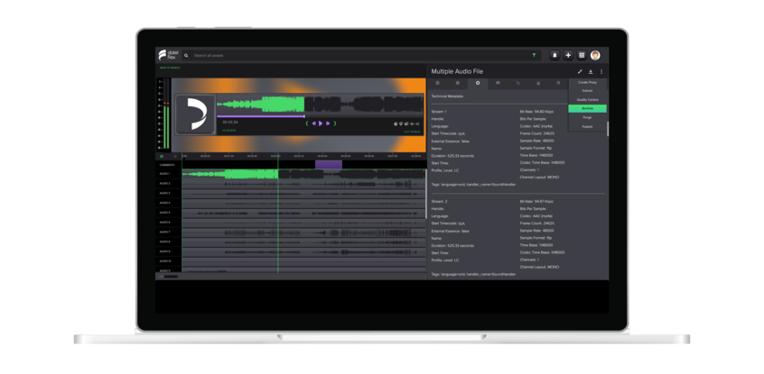Screen dimensions: 764x374
Task: Click the 00:03:24 current time display
Action: point(230,122)
